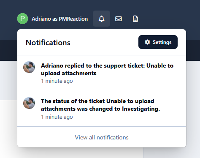Click the '1 minute ago' timestamp under status notification
The image size is (200, 158).
coord(57,117)
